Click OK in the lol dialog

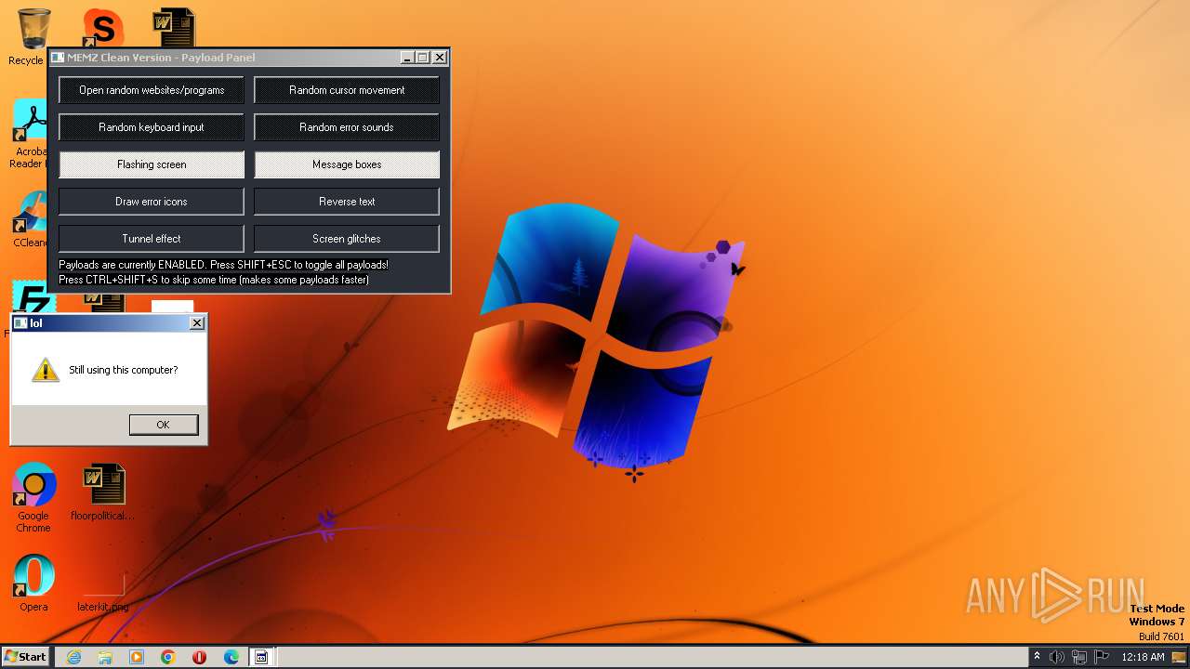(164, 425)
